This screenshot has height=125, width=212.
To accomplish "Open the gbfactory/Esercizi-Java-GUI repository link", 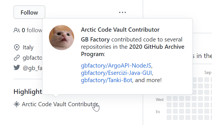I will 116,73.
